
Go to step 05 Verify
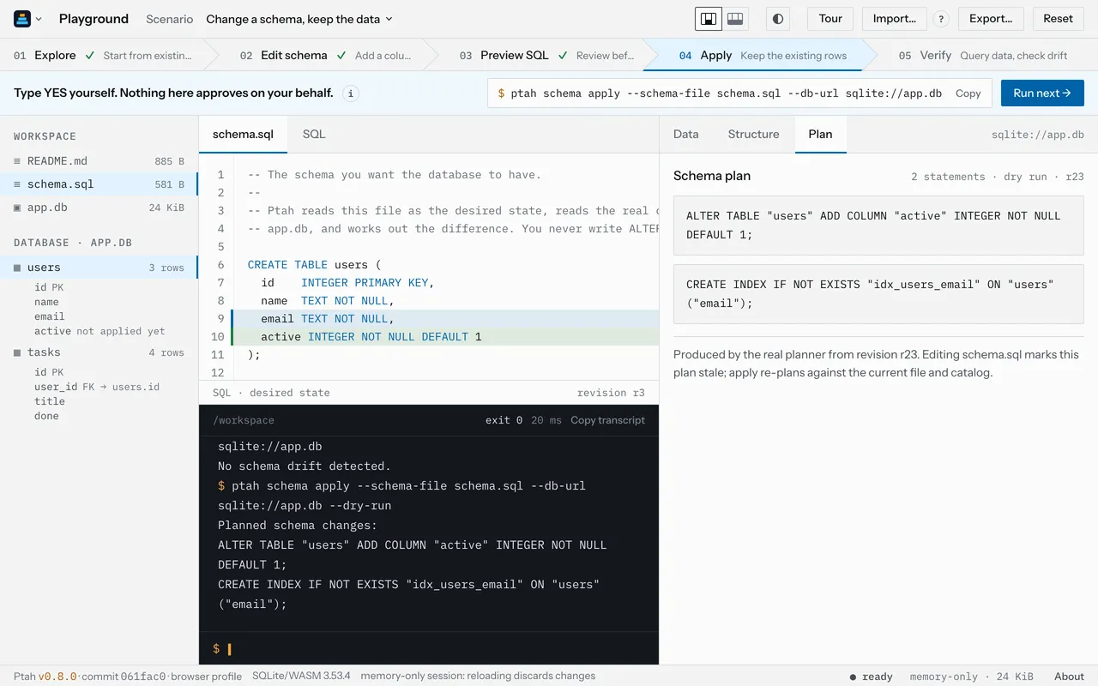[x=983, y=55]
